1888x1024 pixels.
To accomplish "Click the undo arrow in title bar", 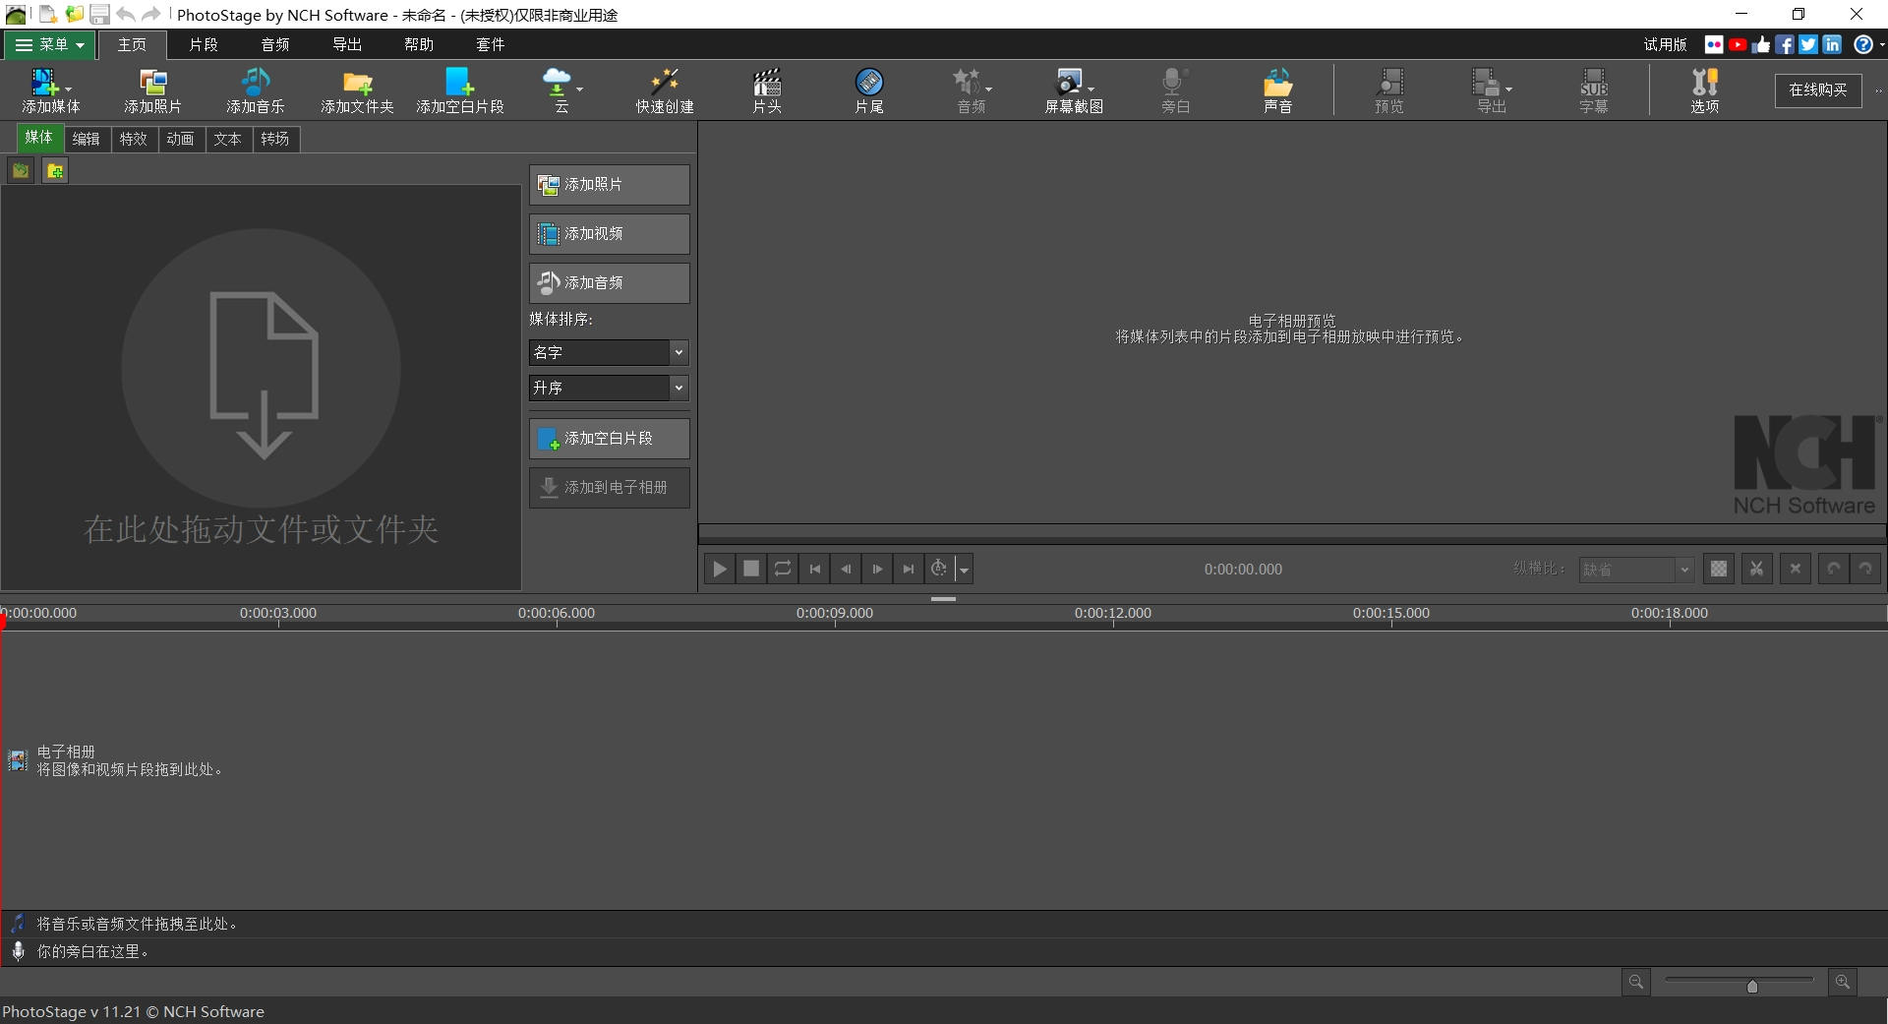I will pos(126,14).
